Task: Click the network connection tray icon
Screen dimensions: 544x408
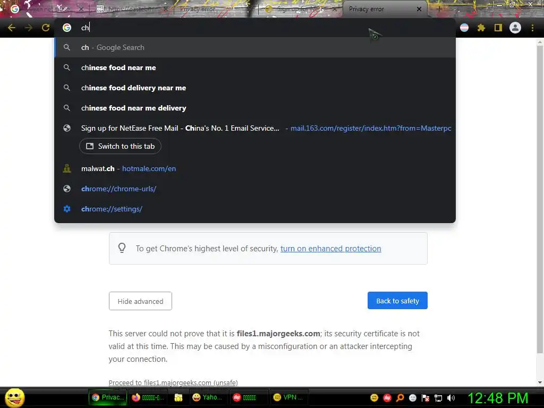Action: (x=438, y=398)
